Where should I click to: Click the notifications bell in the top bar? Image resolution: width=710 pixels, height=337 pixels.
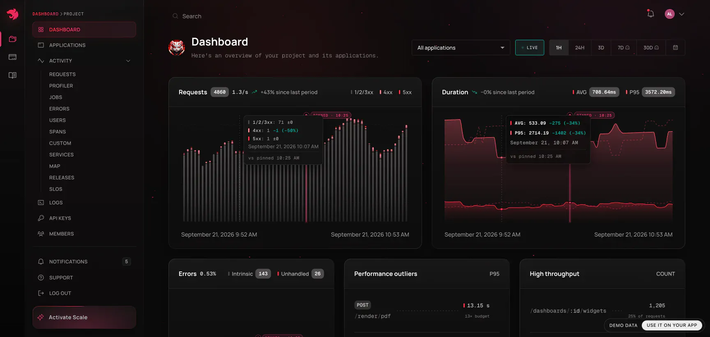point(650,14)
